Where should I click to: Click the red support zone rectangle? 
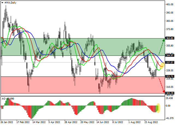[82, 85]
